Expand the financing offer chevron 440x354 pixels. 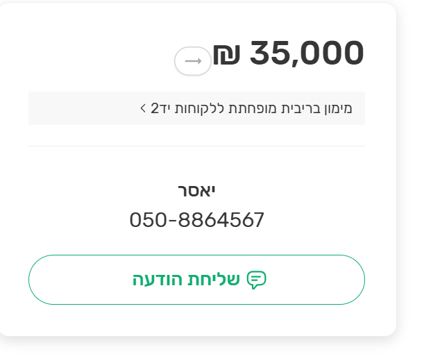click(x=143, y=108)
